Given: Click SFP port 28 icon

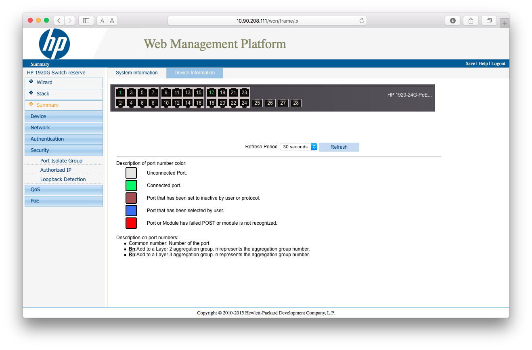Looking at the screenshot, I should coord(296,103).
